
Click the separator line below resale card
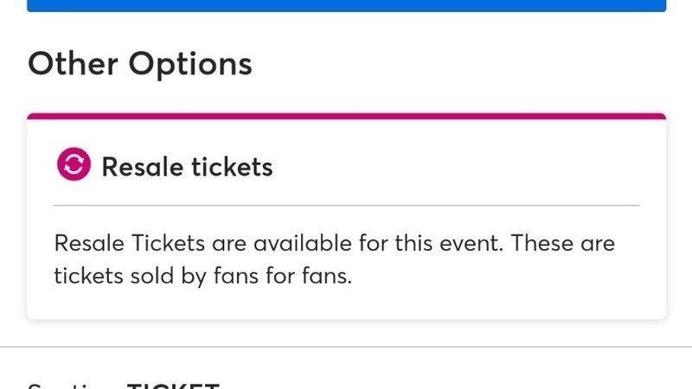tap(346, 347)
